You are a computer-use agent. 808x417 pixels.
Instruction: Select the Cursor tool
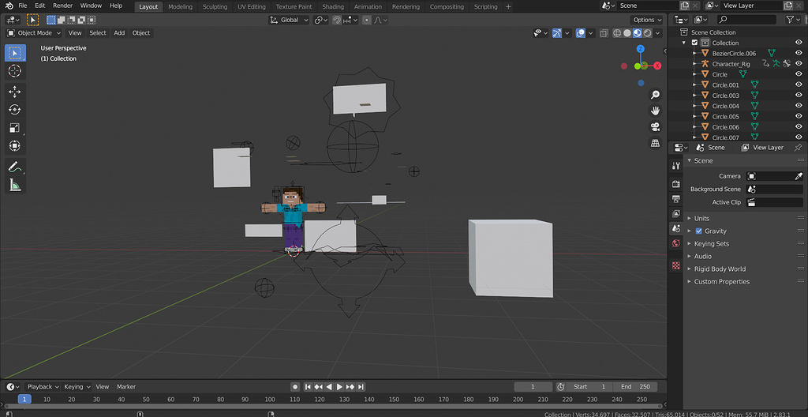(15, 71)
